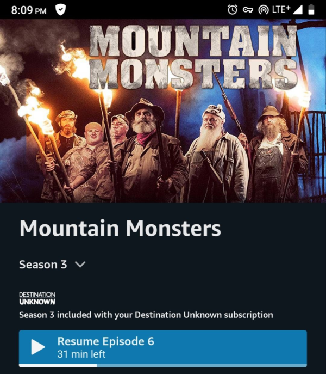The width and height of the screenshot is (326, 374).
Task: Tap the 8:09 PM clock
Action: [x=29, y=10]
